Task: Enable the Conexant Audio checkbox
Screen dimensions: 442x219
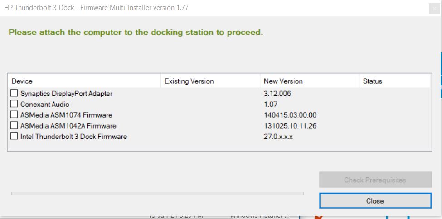Action: pyautogui.click(x=15, y=104)
